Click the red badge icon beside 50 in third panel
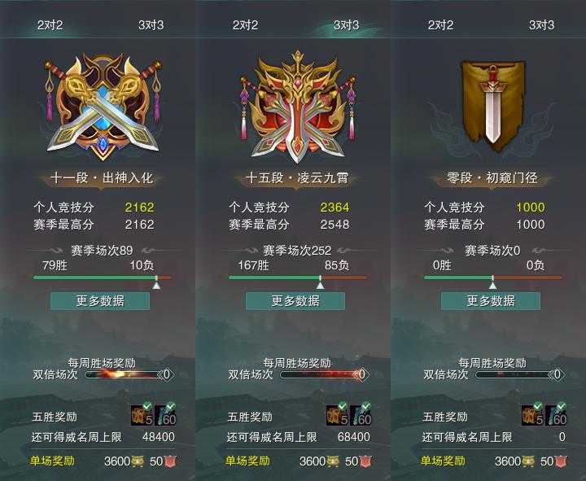 tap(561, 461)
